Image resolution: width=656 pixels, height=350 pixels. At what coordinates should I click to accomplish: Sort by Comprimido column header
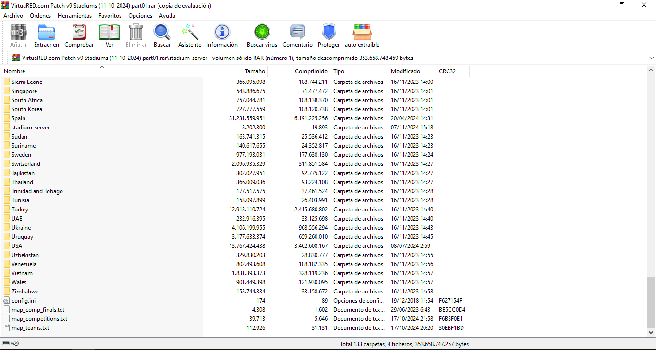point(299,71)
